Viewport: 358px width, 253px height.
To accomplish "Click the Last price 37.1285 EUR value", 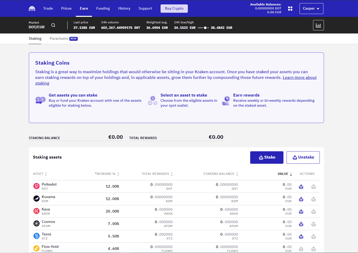I will 84,28.
